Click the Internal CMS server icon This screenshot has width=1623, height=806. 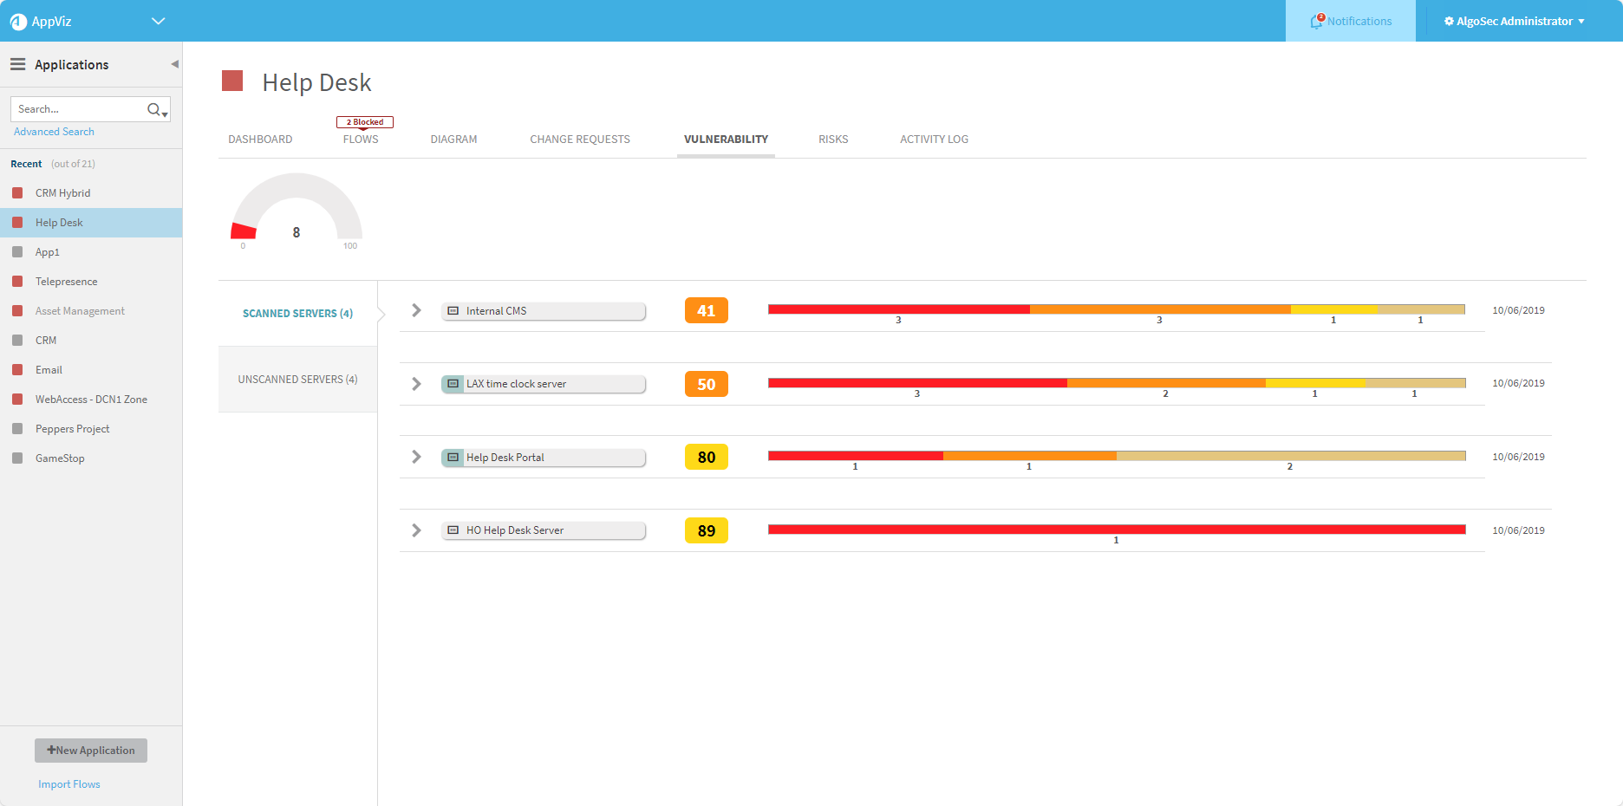pos(453,311)
